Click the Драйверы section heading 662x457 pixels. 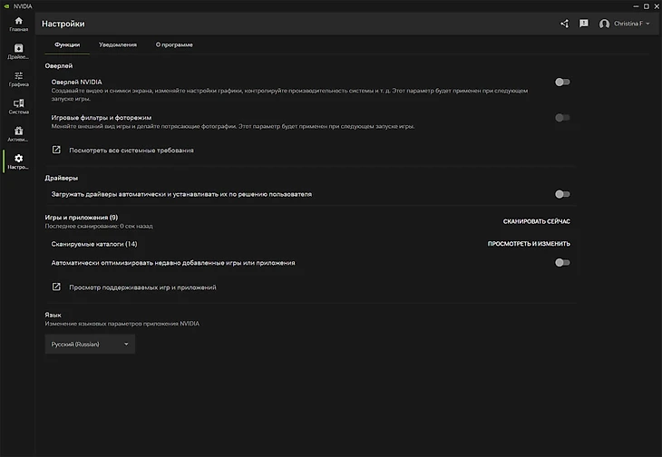point(62,178)
